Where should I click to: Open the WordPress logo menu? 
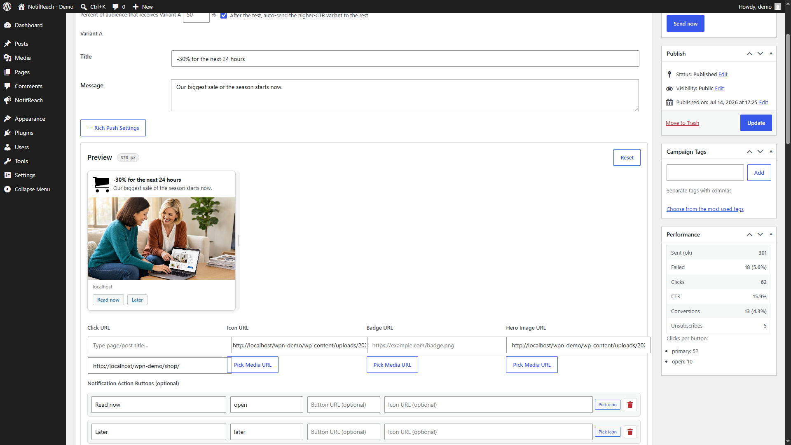(x=7, y=7)
